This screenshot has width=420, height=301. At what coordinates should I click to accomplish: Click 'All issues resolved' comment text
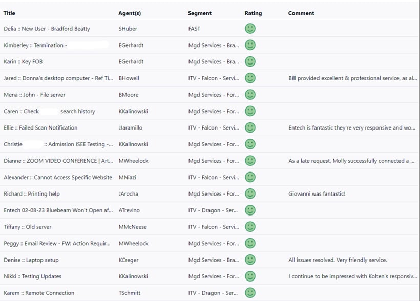pos(338,260)
